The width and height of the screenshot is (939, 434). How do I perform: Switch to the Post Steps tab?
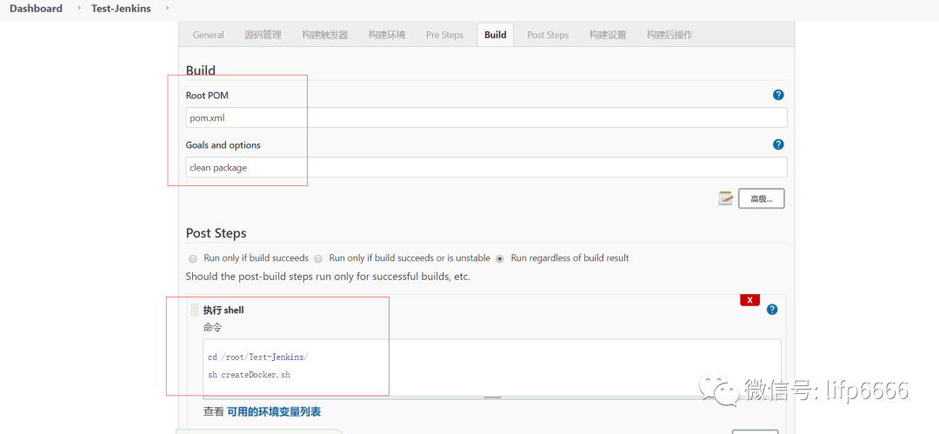point(548,35)
